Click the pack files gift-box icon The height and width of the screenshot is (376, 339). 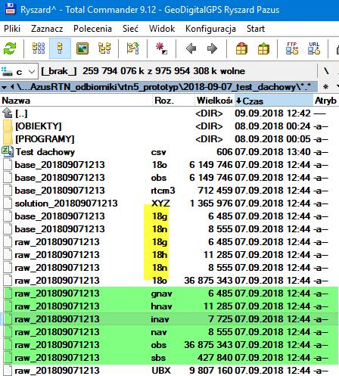coord(241,48)
